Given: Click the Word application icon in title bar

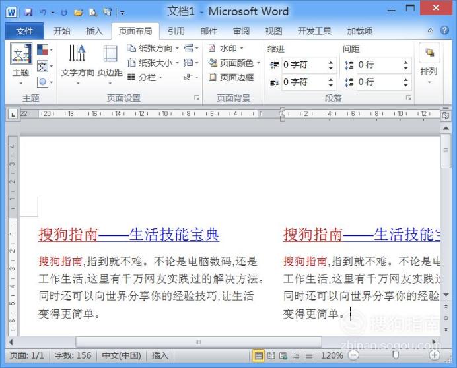Looking at the screenshot, I should click(x=11, y=13).
